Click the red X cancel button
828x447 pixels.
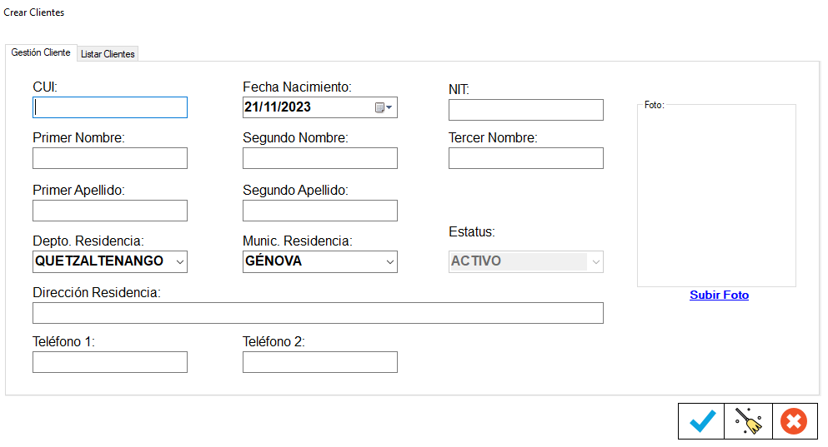point(793,422)
